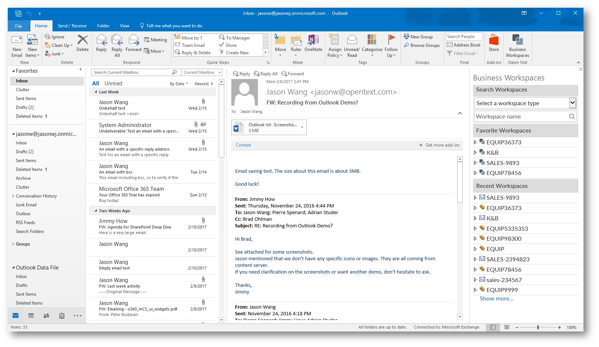Select the Clutter folder in Favorites
Viewport: 599px width, 347px height.
(x=23, y=90)
